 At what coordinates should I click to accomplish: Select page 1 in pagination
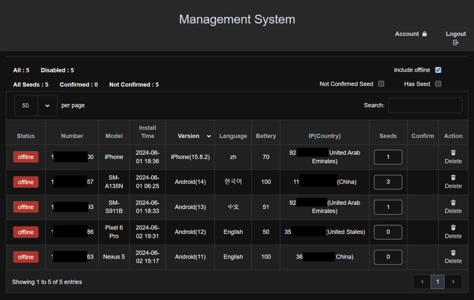tap(437, 282)
